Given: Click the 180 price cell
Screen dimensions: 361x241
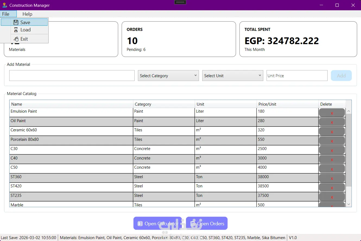Looking at the screenshot, I should point(287,112).
